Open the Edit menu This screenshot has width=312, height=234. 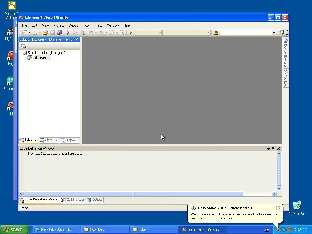point(34,25)
